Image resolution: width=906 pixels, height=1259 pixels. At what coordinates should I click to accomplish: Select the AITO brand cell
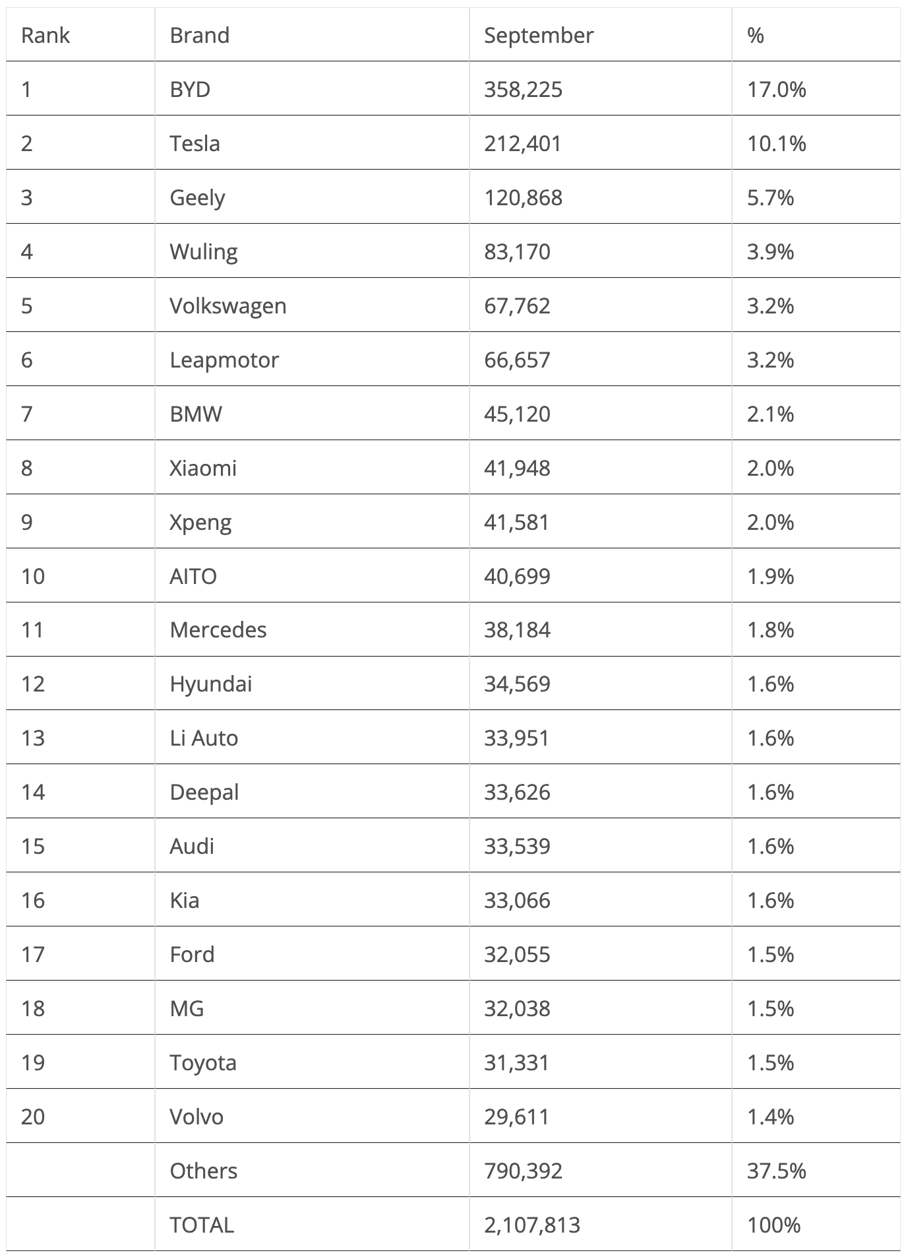point(193,576)
